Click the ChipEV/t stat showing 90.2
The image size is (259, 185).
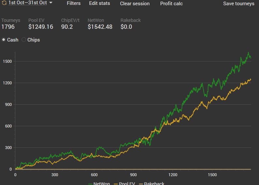[67, 27]
